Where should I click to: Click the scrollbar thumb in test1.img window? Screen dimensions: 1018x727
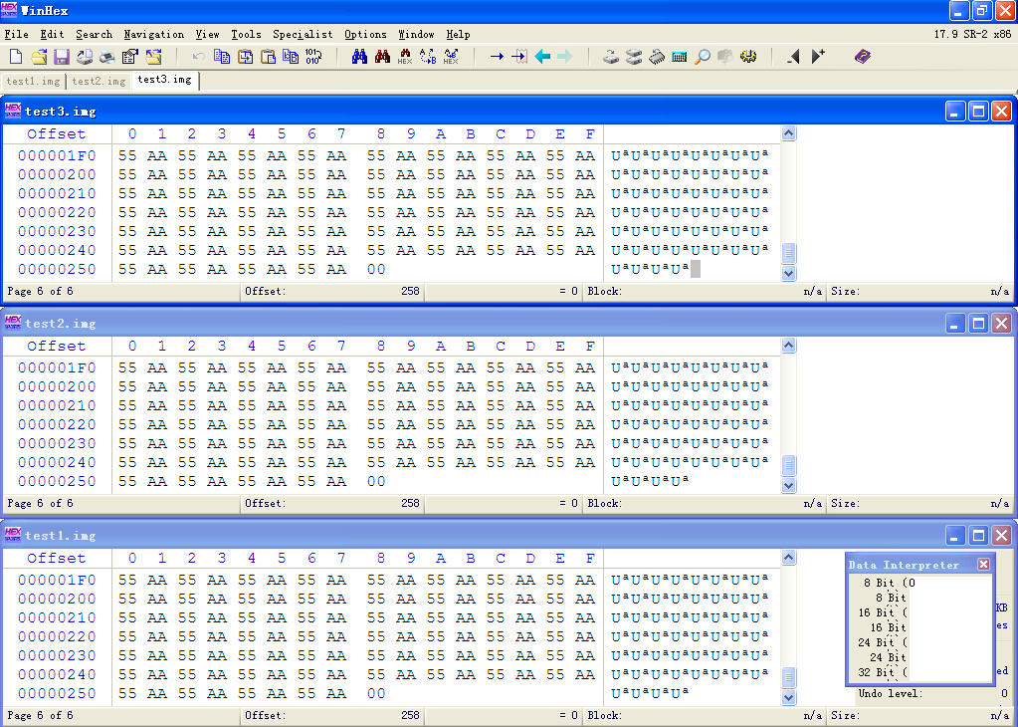pyautogui.click(x=789, y=677)
